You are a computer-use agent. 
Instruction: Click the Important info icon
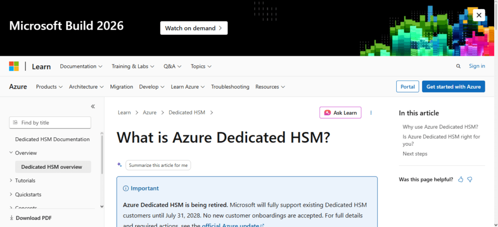pyautogui.click(x=126, y=189)
